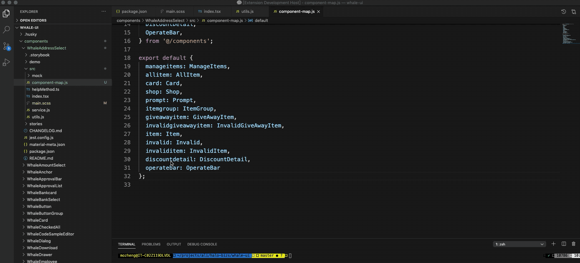The image size is (580, 263).
Task: Open package.json from the explorer tree
Action: tap(63, 152)
